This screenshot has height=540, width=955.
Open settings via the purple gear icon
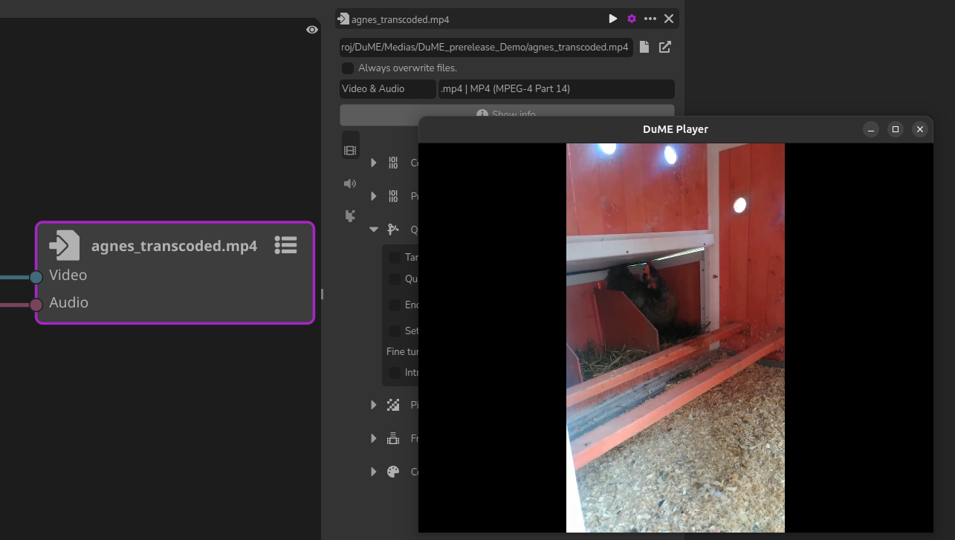632,19
